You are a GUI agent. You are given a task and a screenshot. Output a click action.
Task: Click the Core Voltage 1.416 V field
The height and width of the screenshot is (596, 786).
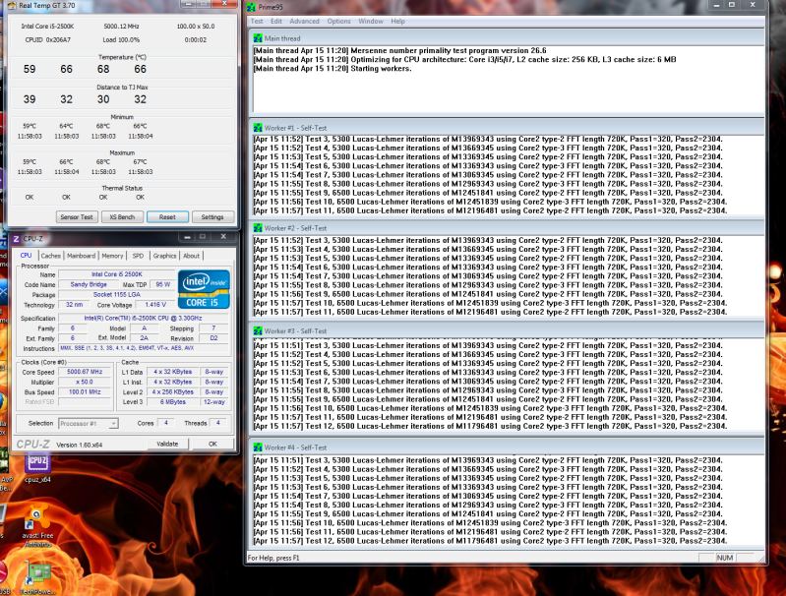[155, 305]
